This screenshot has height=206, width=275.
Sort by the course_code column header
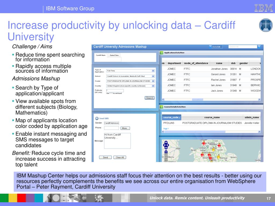tap(171, 117)
